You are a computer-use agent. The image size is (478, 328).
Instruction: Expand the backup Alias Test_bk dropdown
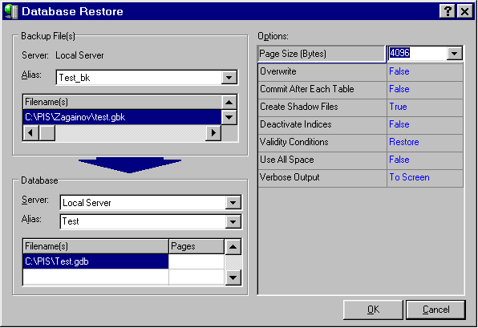(x=229, y=78)
